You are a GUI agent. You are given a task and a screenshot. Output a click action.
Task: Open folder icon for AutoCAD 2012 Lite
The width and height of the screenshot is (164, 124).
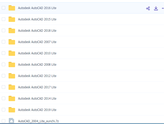click(x=12, y=76)
